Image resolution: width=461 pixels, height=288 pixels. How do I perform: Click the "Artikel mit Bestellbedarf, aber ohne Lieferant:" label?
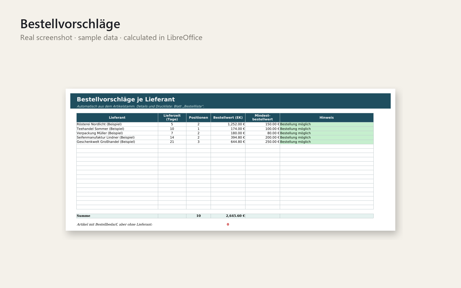(114, 224)
